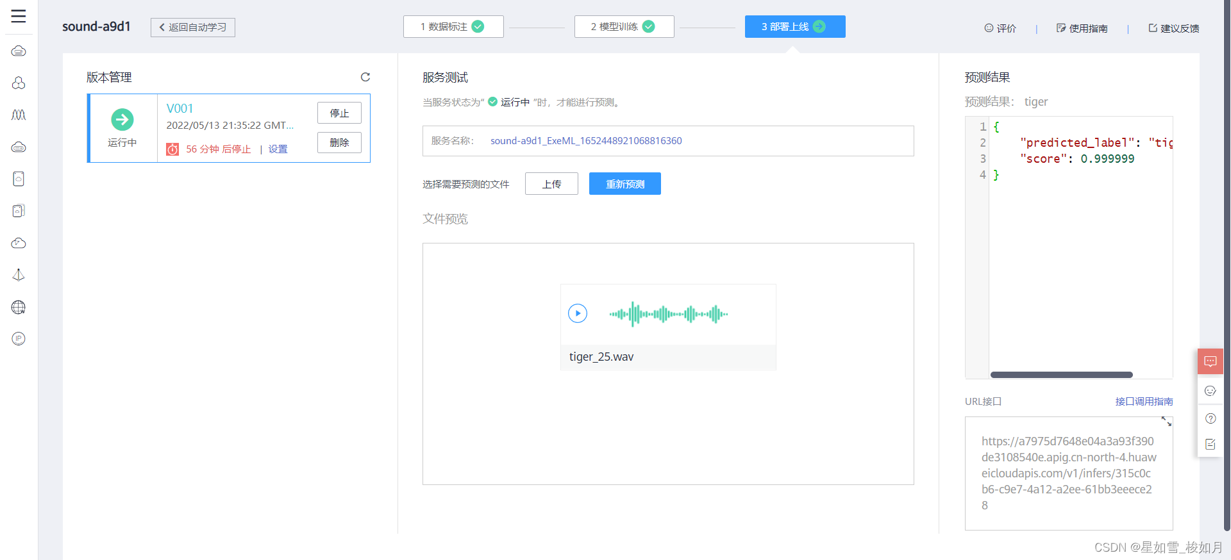Open the evaluation link
Image resolution: width=1231 pixels, height=560 pixels.
tap(1000, 28)
